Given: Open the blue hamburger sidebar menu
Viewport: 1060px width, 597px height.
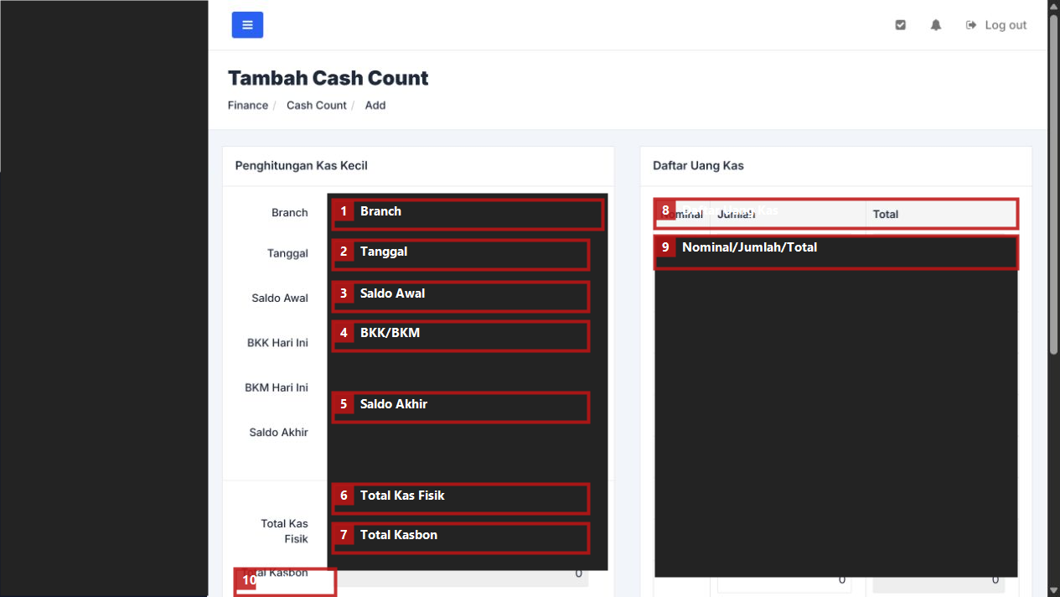Looking at the screenshot, I should 247,25.
